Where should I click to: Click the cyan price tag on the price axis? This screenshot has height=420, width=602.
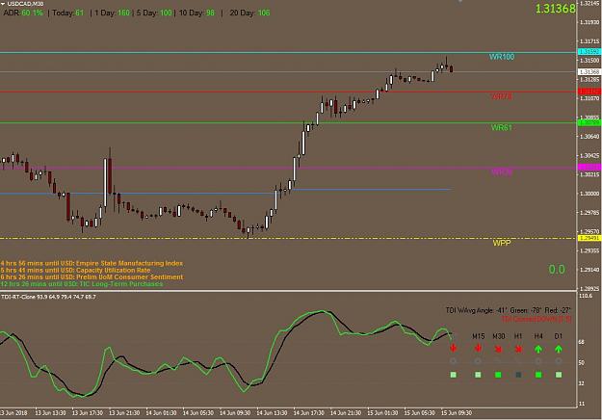589,52
